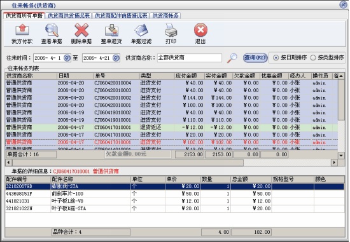Click the 供货商名称 input field
The height and width of the screenshot is (242, 350).
click(x=190, y=58)
